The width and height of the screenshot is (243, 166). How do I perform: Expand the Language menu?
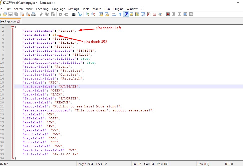click(58, 9)
